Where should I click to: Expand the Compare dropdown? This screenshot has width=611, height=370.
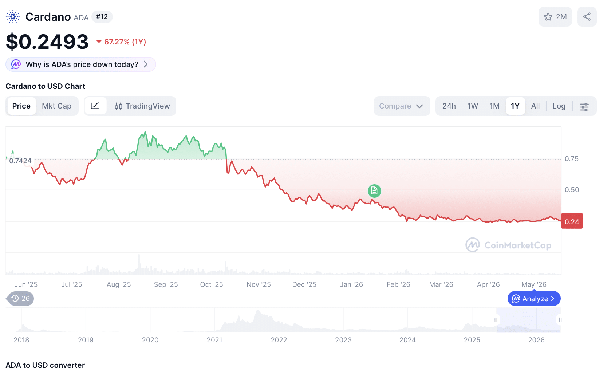[402, 106]
